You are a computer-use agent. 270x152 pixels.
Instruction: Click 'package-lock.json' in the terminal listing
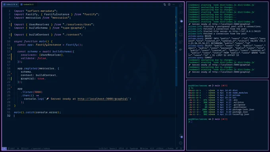pyautogui.click(x=243, y=110)
